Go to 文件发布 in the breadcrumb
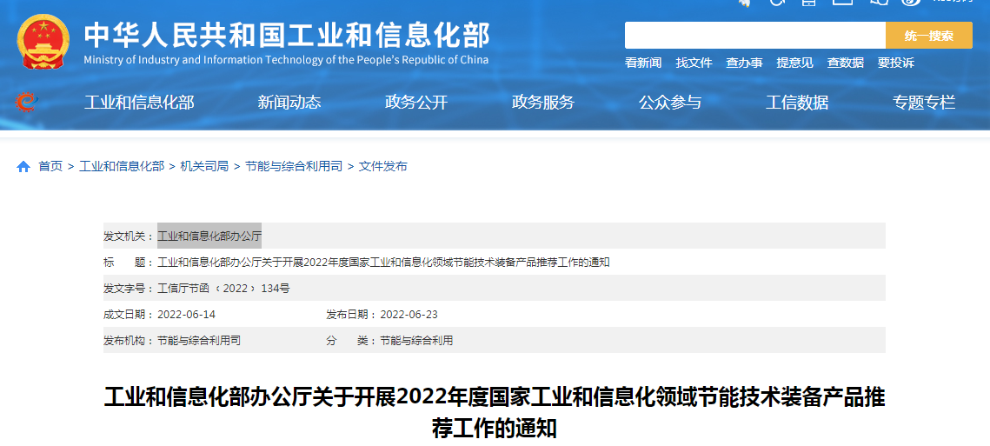 tap(382, 166)
